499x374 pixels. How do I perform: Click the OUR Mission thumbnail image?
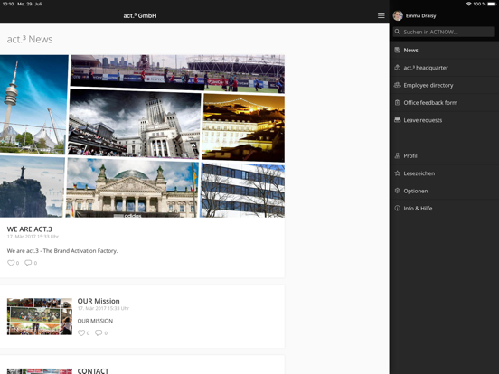click(40, 316)
